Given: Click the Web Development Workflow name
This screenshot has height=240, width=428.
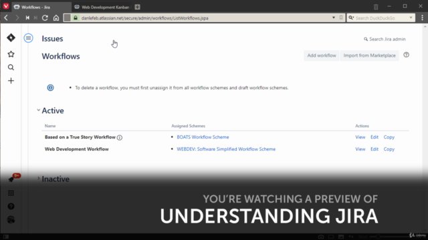Looking at the screenshot, I should click(x=77, y=149).
